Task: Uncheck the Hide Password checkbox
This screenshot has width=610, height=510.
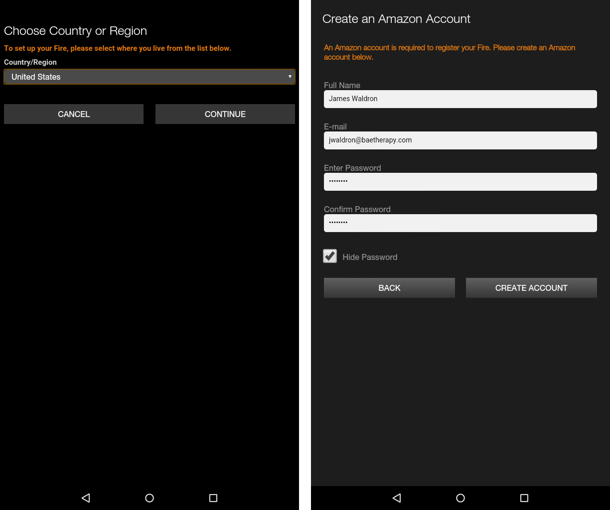Action: [x=330, y=256]
